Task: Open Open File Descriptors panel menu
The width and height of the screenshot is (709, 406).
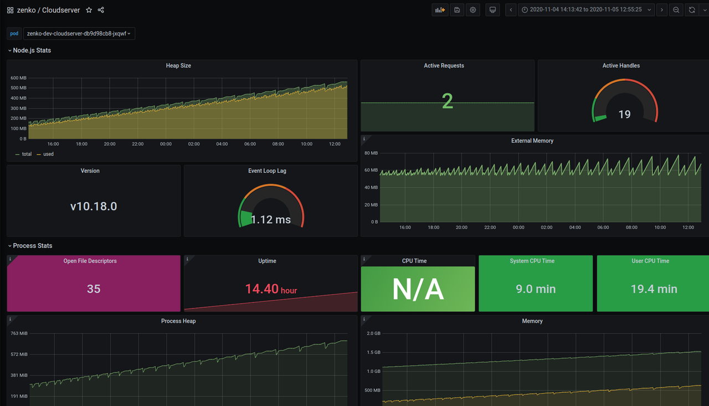Action: point(90,261)
